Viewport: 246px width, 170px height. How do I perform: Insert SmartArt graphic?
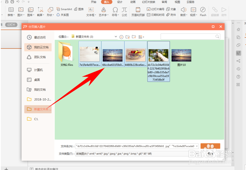pyautogui.click(x=64, y=9)
